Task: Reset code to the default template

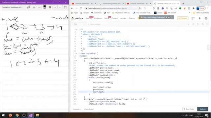Action: (198, 24)
